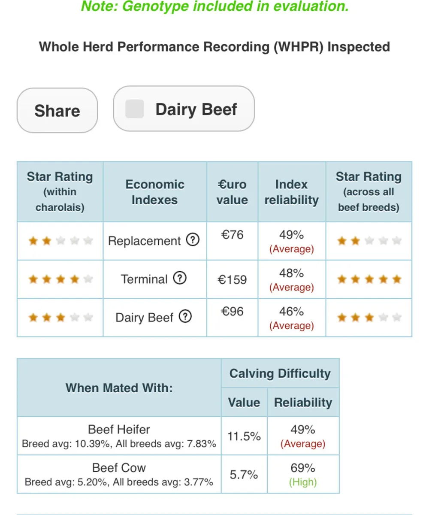Click Dairy Beef within-charolais star rating

click(60, 318)
